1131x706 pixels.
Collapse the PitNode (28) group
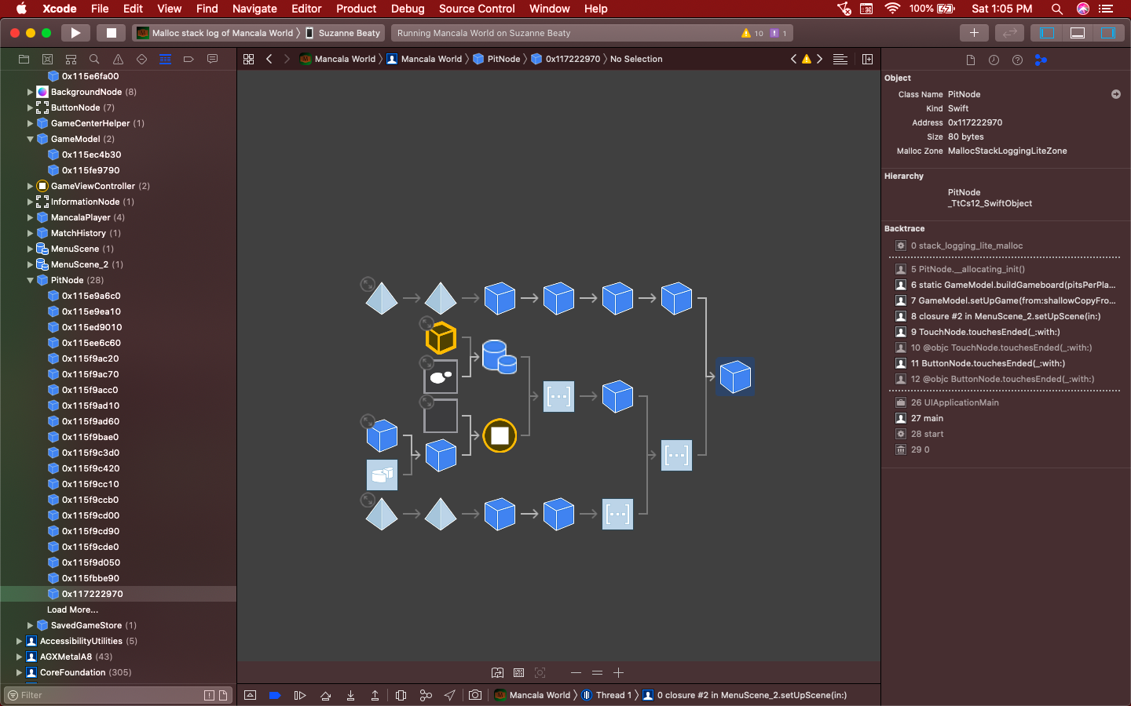pos(30,280)
